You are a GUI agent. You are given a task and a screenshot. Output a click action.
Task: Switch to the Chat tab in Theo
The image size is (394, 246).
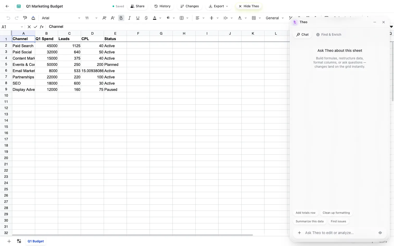303,35
